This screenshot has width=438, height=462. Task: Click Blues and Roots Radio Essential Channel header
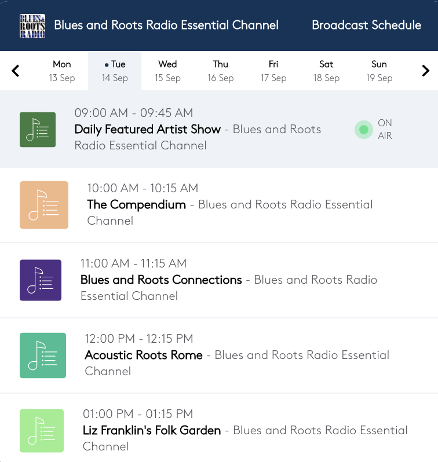pyautogui.click(x=166, y=25)
